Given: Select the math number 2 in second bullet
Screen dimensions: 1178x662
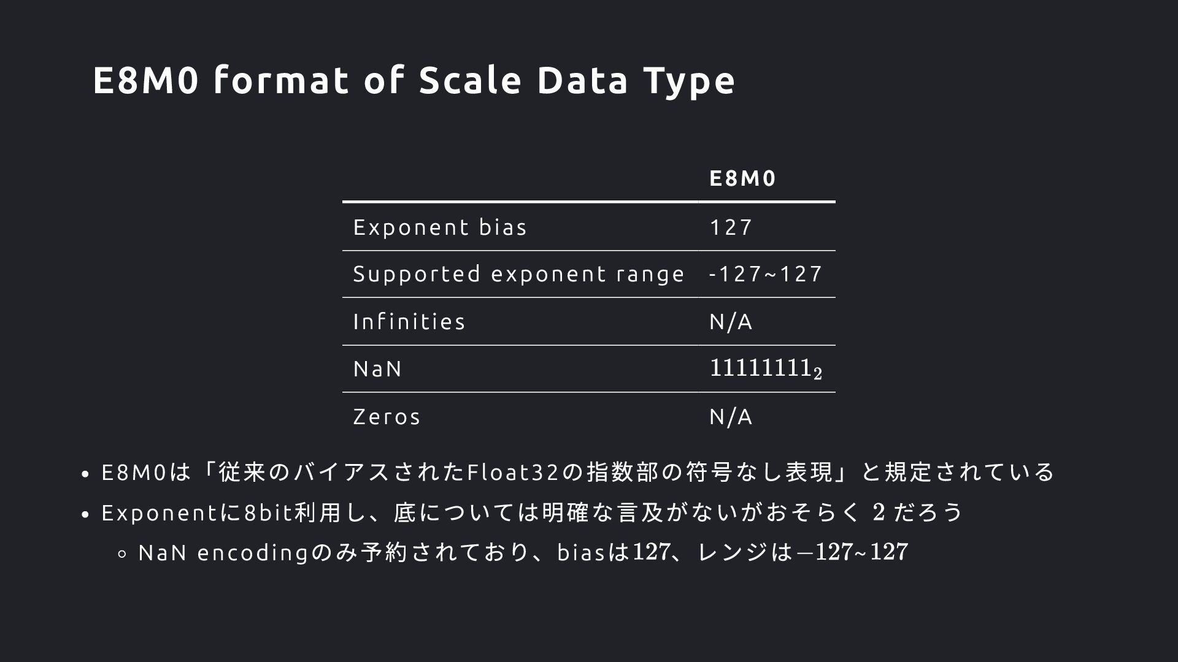Looking at the screenshot, I should coord(879,512).
